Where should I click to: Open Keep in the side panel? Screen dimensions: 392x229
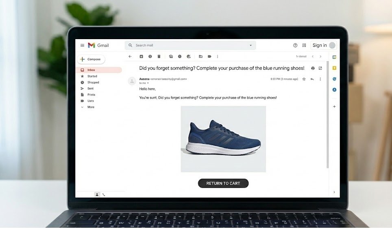click(x=334, y=68)
